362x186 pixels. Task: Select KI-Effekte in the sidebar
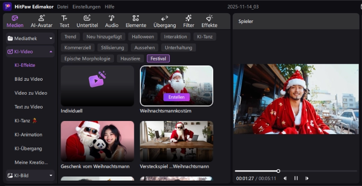(x=25, y=65)
